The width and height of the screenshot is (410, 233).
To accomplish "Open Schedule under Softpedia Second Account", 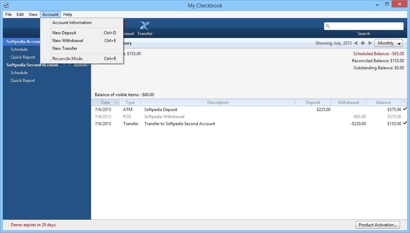I will coord(19,73).
